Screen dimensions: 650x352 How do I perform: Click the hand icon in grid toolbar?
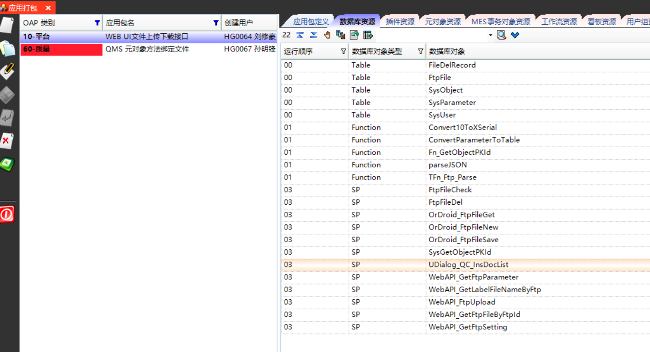pos(327,35)
